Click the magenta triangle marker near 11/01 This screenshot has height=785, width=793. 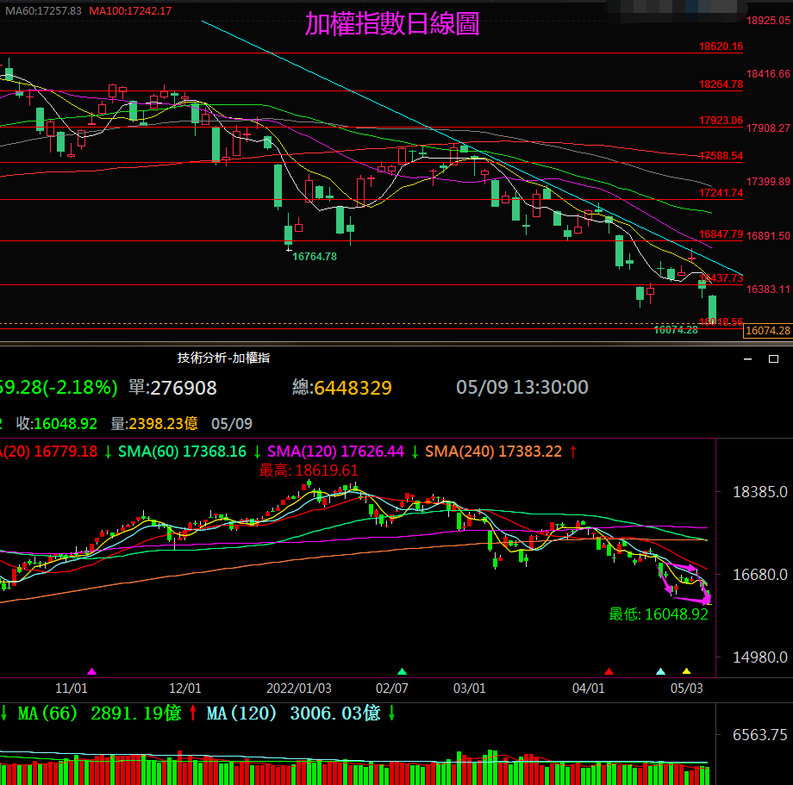[x=92, y=670]
